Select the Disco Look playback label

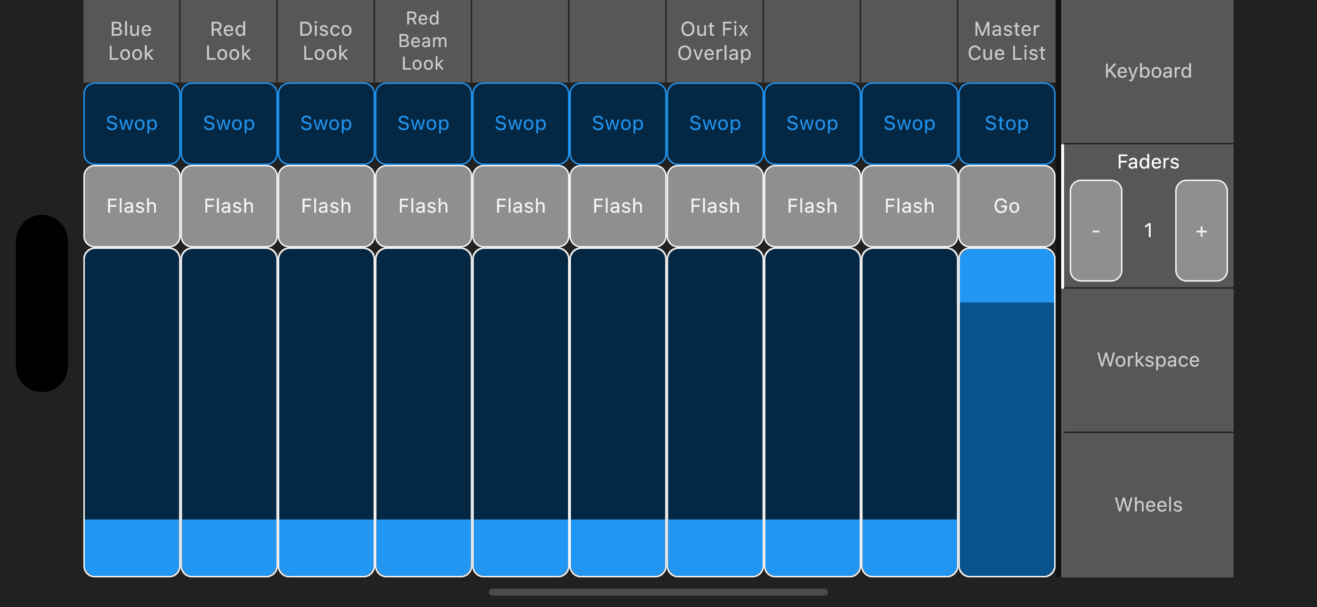click(x=325, y=41)
